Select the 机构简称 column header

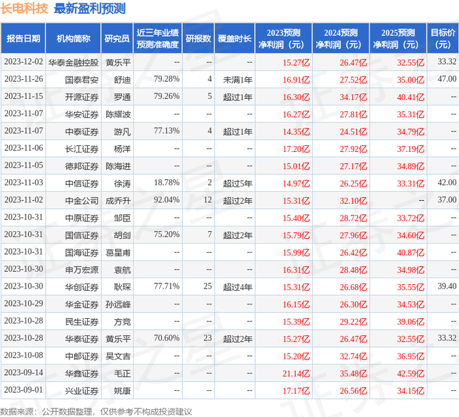point(73,39)
